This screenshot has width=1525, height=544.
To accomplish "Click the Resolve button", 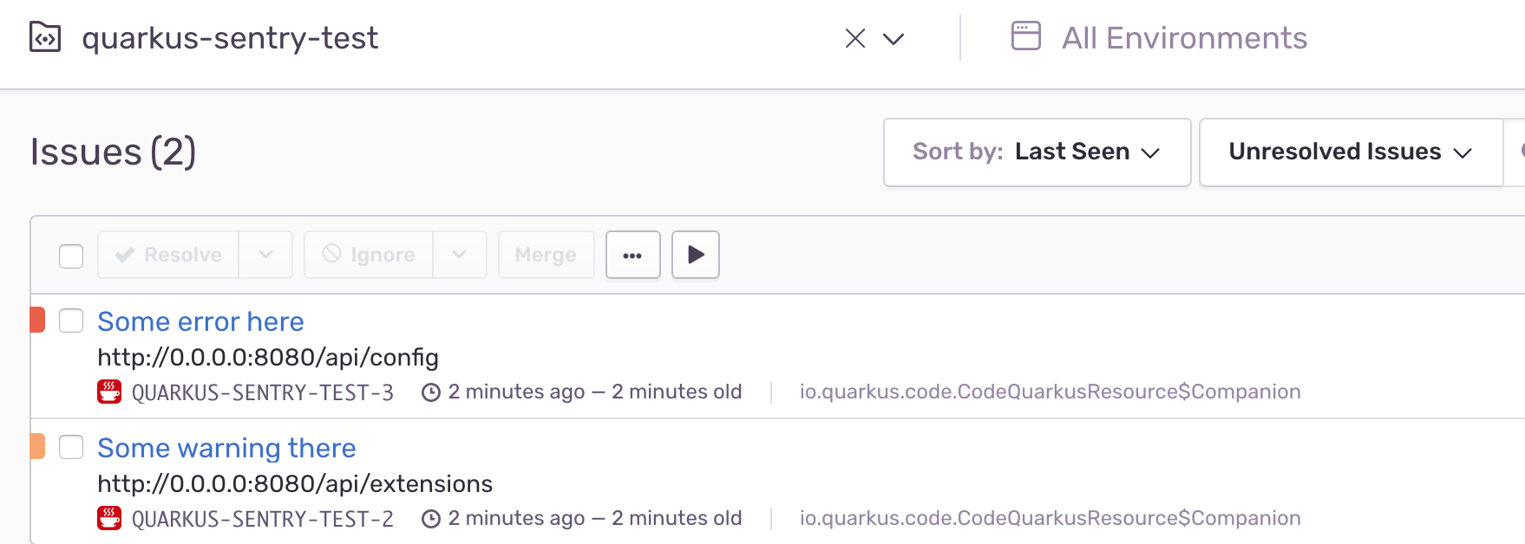I will point(169,255).
